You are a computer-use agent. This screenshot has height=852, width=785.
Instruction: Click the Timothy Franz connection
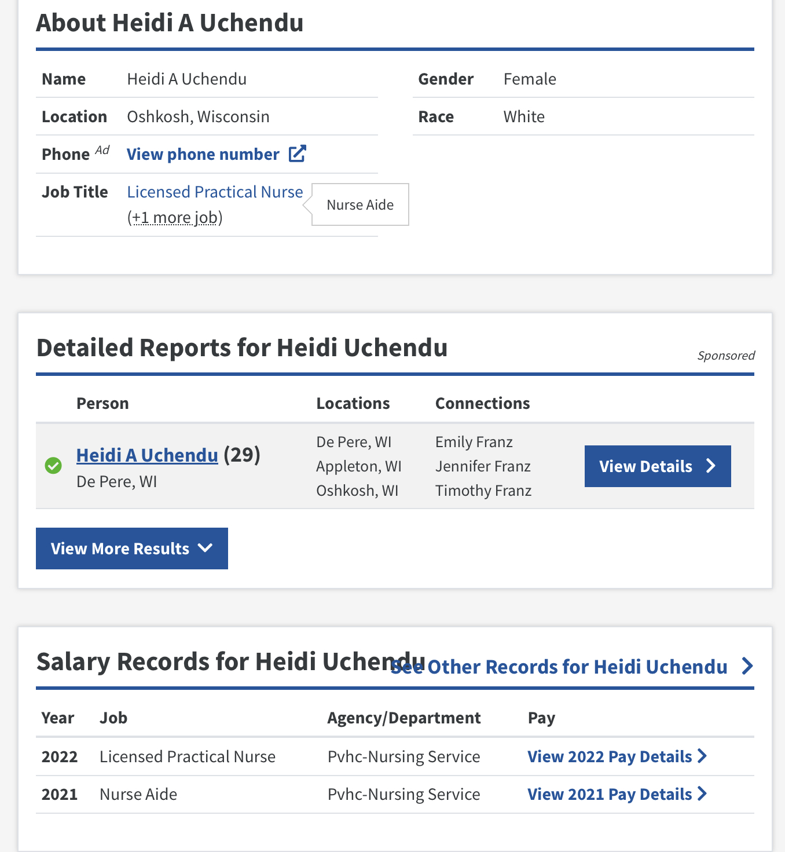click(483, 491)
